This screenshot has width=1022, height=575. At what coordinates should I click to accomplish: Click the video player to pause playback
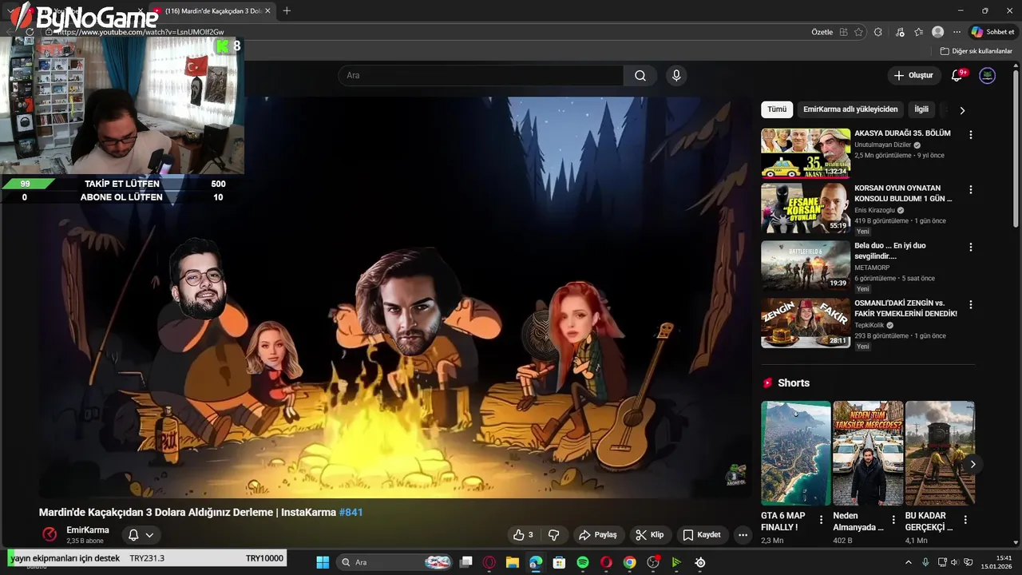[396, 297]
